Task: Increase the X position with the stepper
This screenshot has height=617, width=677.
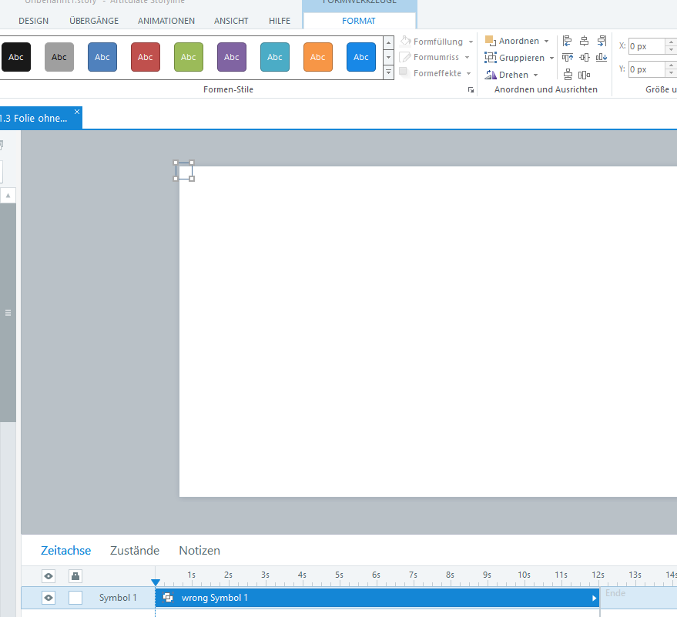Action: 670,42
